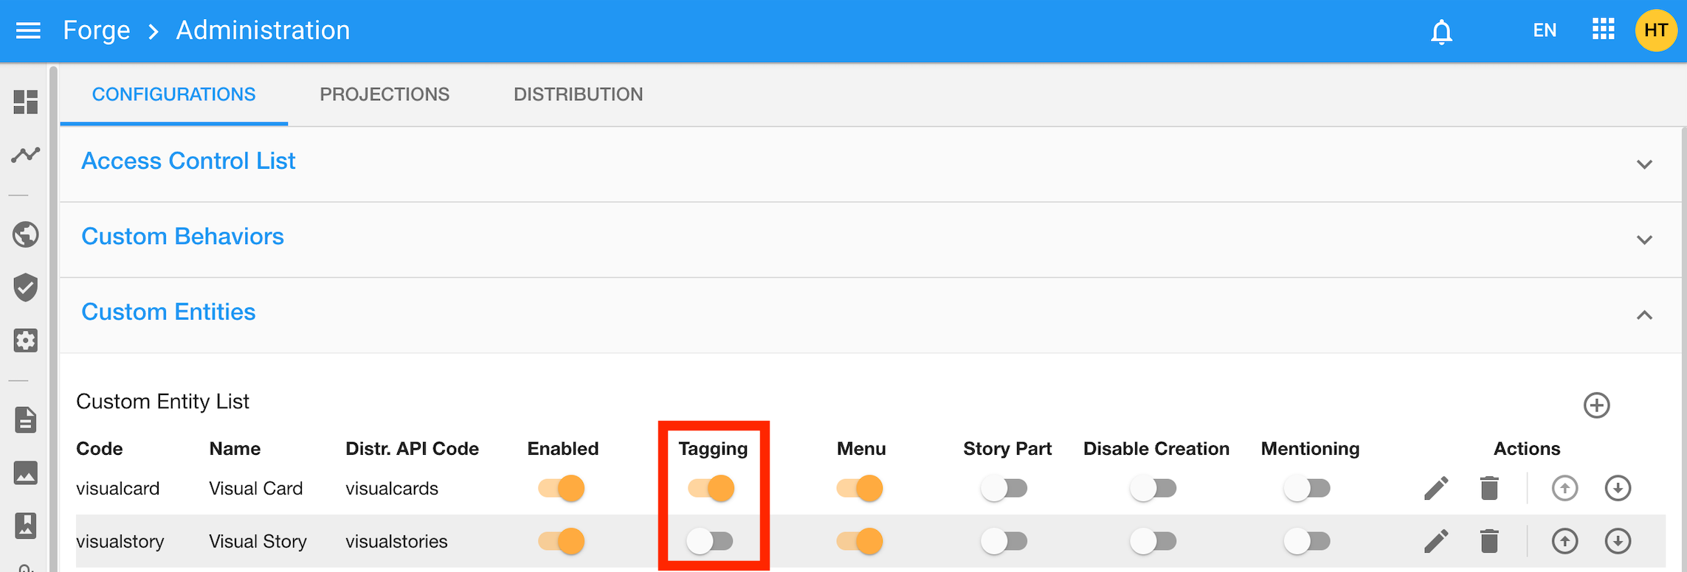Click the globe icon in the sidebar
1687x572 pixels.
coord(26,235)
